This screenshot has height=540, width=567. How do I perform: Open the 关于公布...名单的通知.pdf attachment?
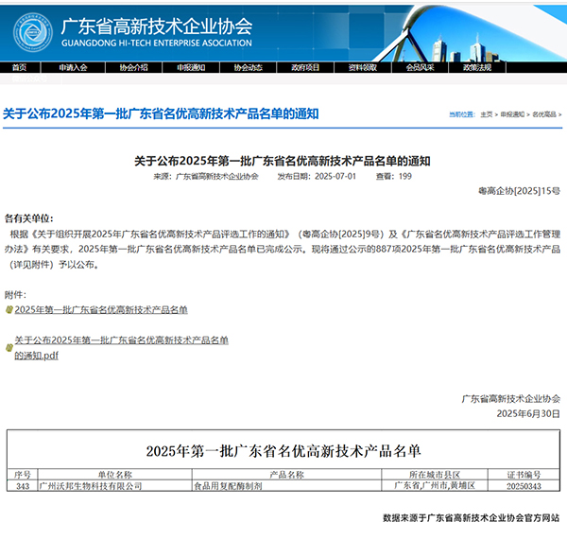pyautogui.click(x=121, y=348)
